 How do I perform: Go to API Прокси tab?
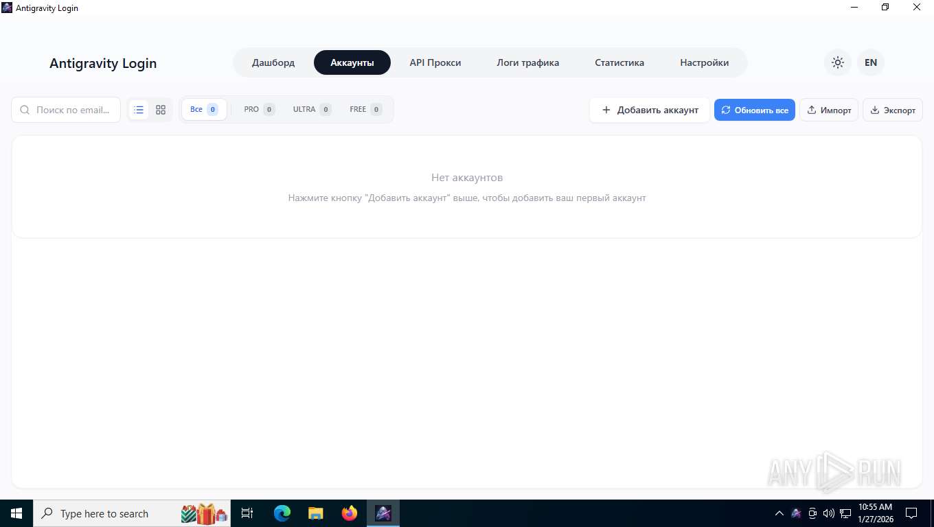click(x=435, y=62)
